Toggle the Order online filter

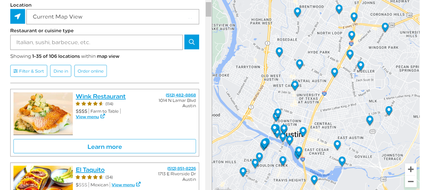click(90, 71)
